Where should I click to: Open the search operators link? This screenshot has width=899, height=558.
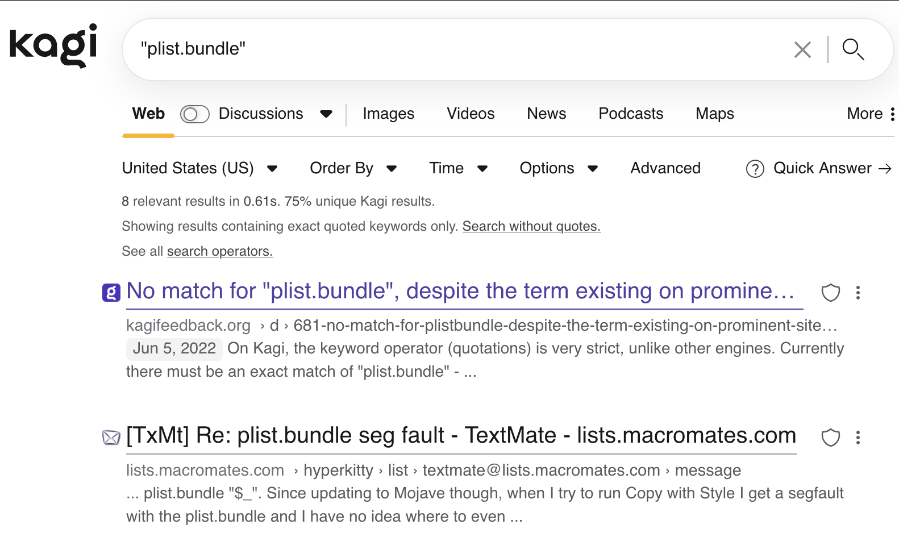[x=219, y=251]
